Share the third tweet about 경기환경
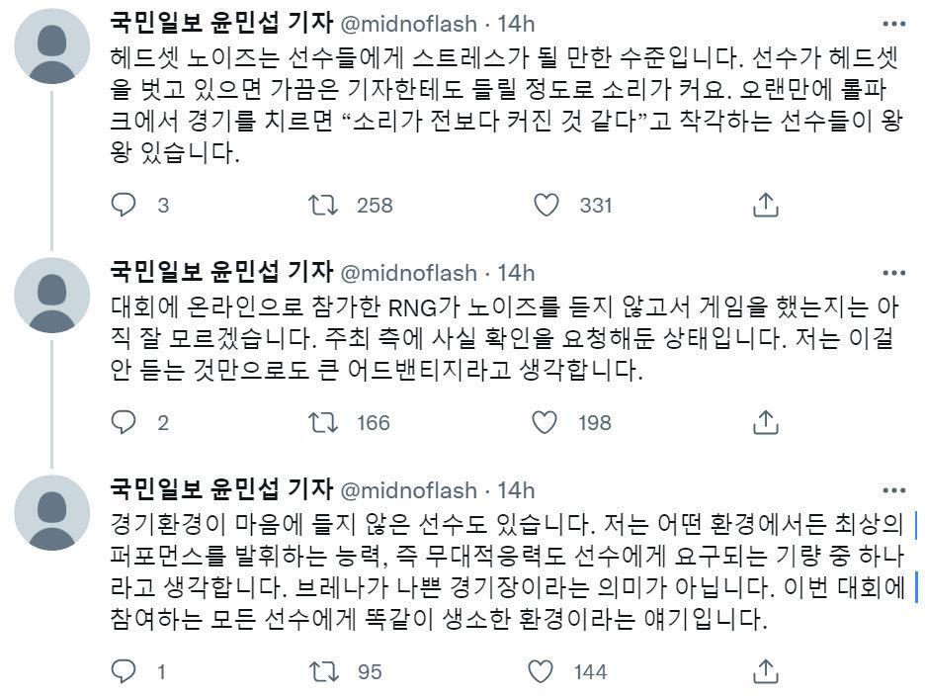The width and height of the screenshot is (925, 697). (x=764, y=671)
